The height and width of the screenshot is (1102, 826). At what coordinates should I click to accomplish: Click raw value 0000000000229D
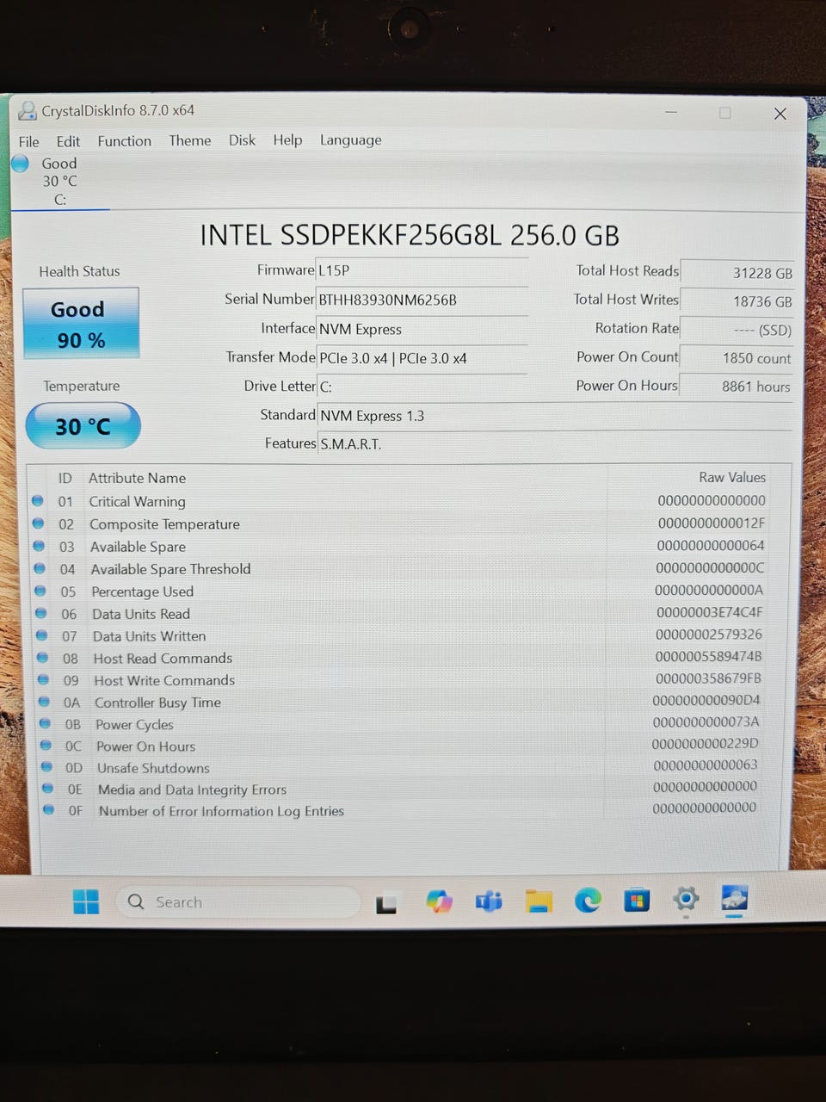point(705,743)
